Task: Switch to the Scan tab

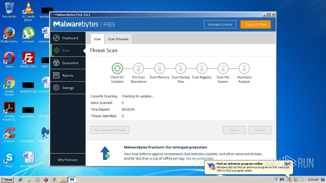Action: [97, 39]
